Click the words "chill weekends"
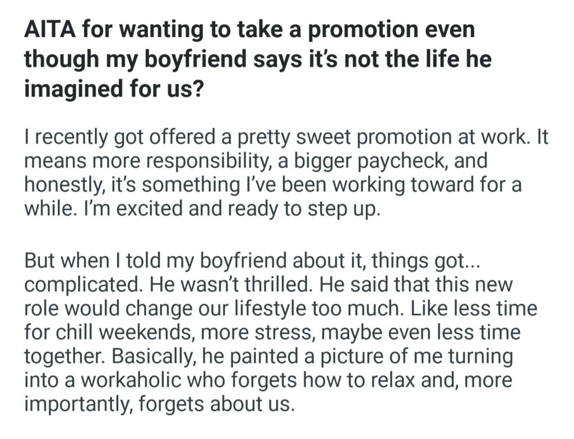Viewport: 574px width, 439px height. point(128,333)
